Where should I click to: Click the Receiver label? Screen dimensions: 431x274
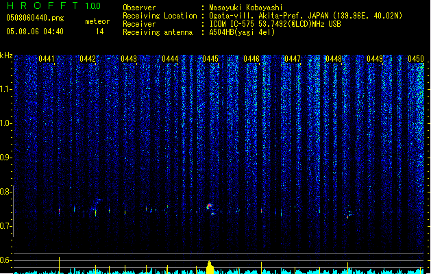[x=139, y=24]
